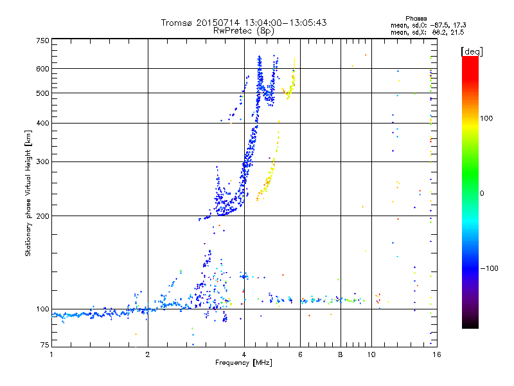The width and height of the screenshot is (514, 386).
Task: Click the x-axis tick label '4'
Action: coord(244,354)
